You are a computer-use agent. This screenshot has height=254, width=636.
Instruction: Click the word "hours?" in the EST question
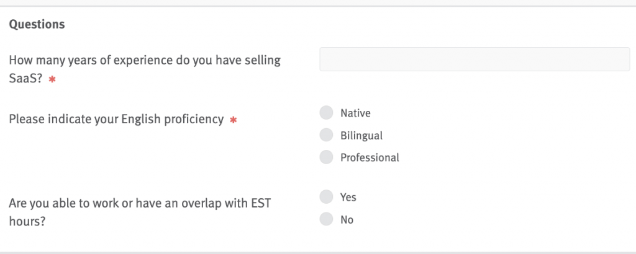click(x=27, y=221)
